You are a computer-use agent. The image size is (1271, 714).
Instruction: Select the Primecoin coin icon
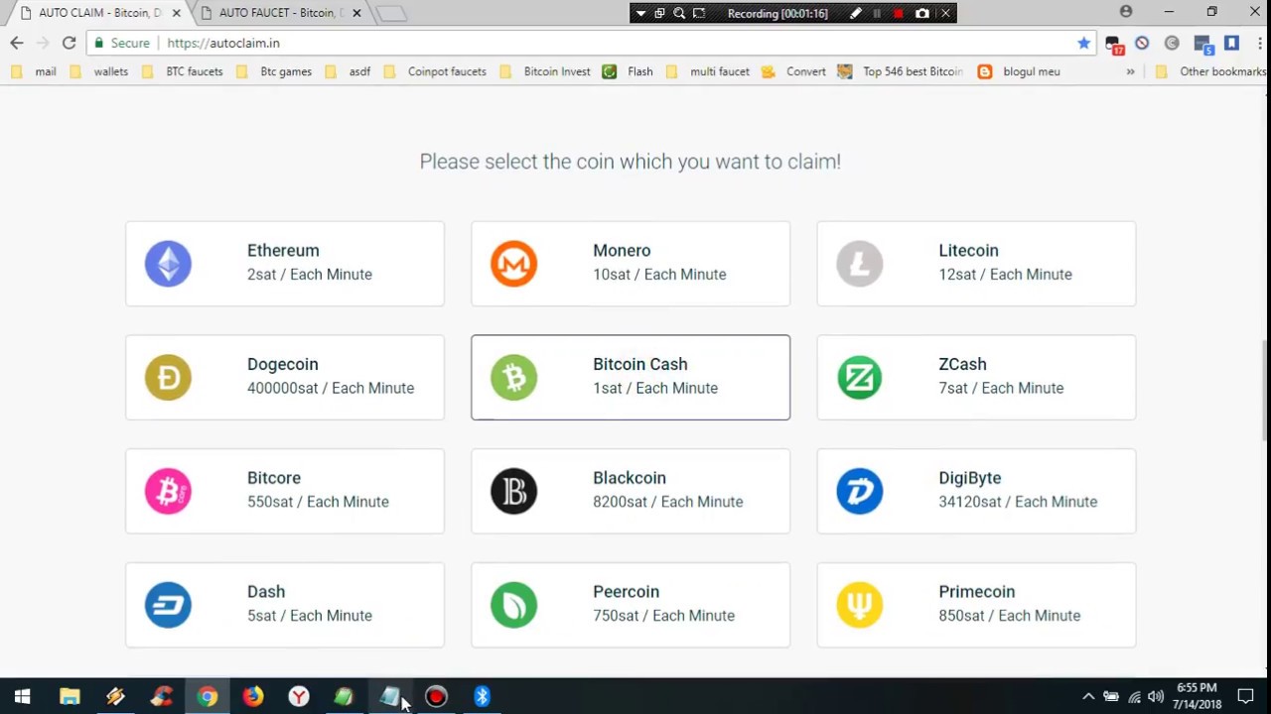(859, 605)
